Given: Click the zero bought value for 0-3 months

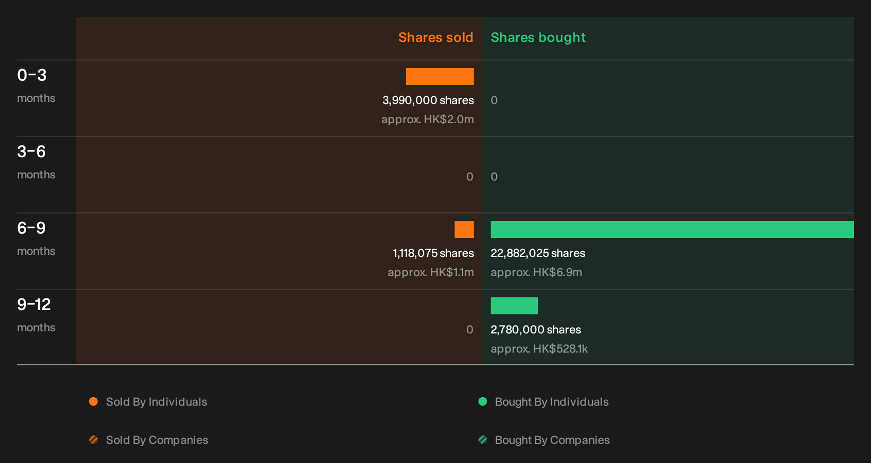Looking at the screenshot, I should pos(494,100).
